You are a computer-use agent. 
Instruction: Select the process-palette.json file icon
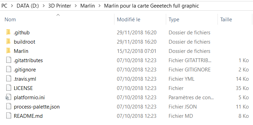[x=8, y=107]
